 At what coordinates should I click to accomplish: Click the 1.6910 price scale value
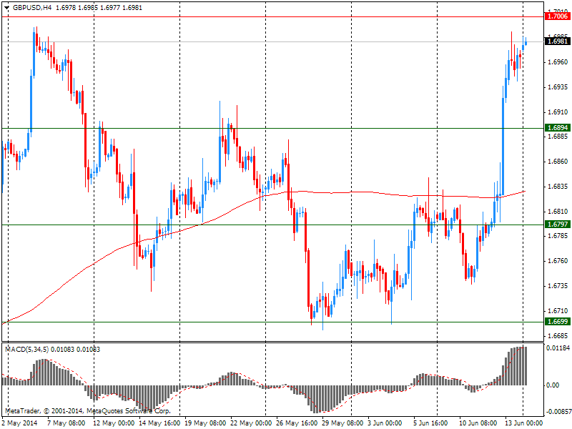pyautogui.click(x=558, y=112)
